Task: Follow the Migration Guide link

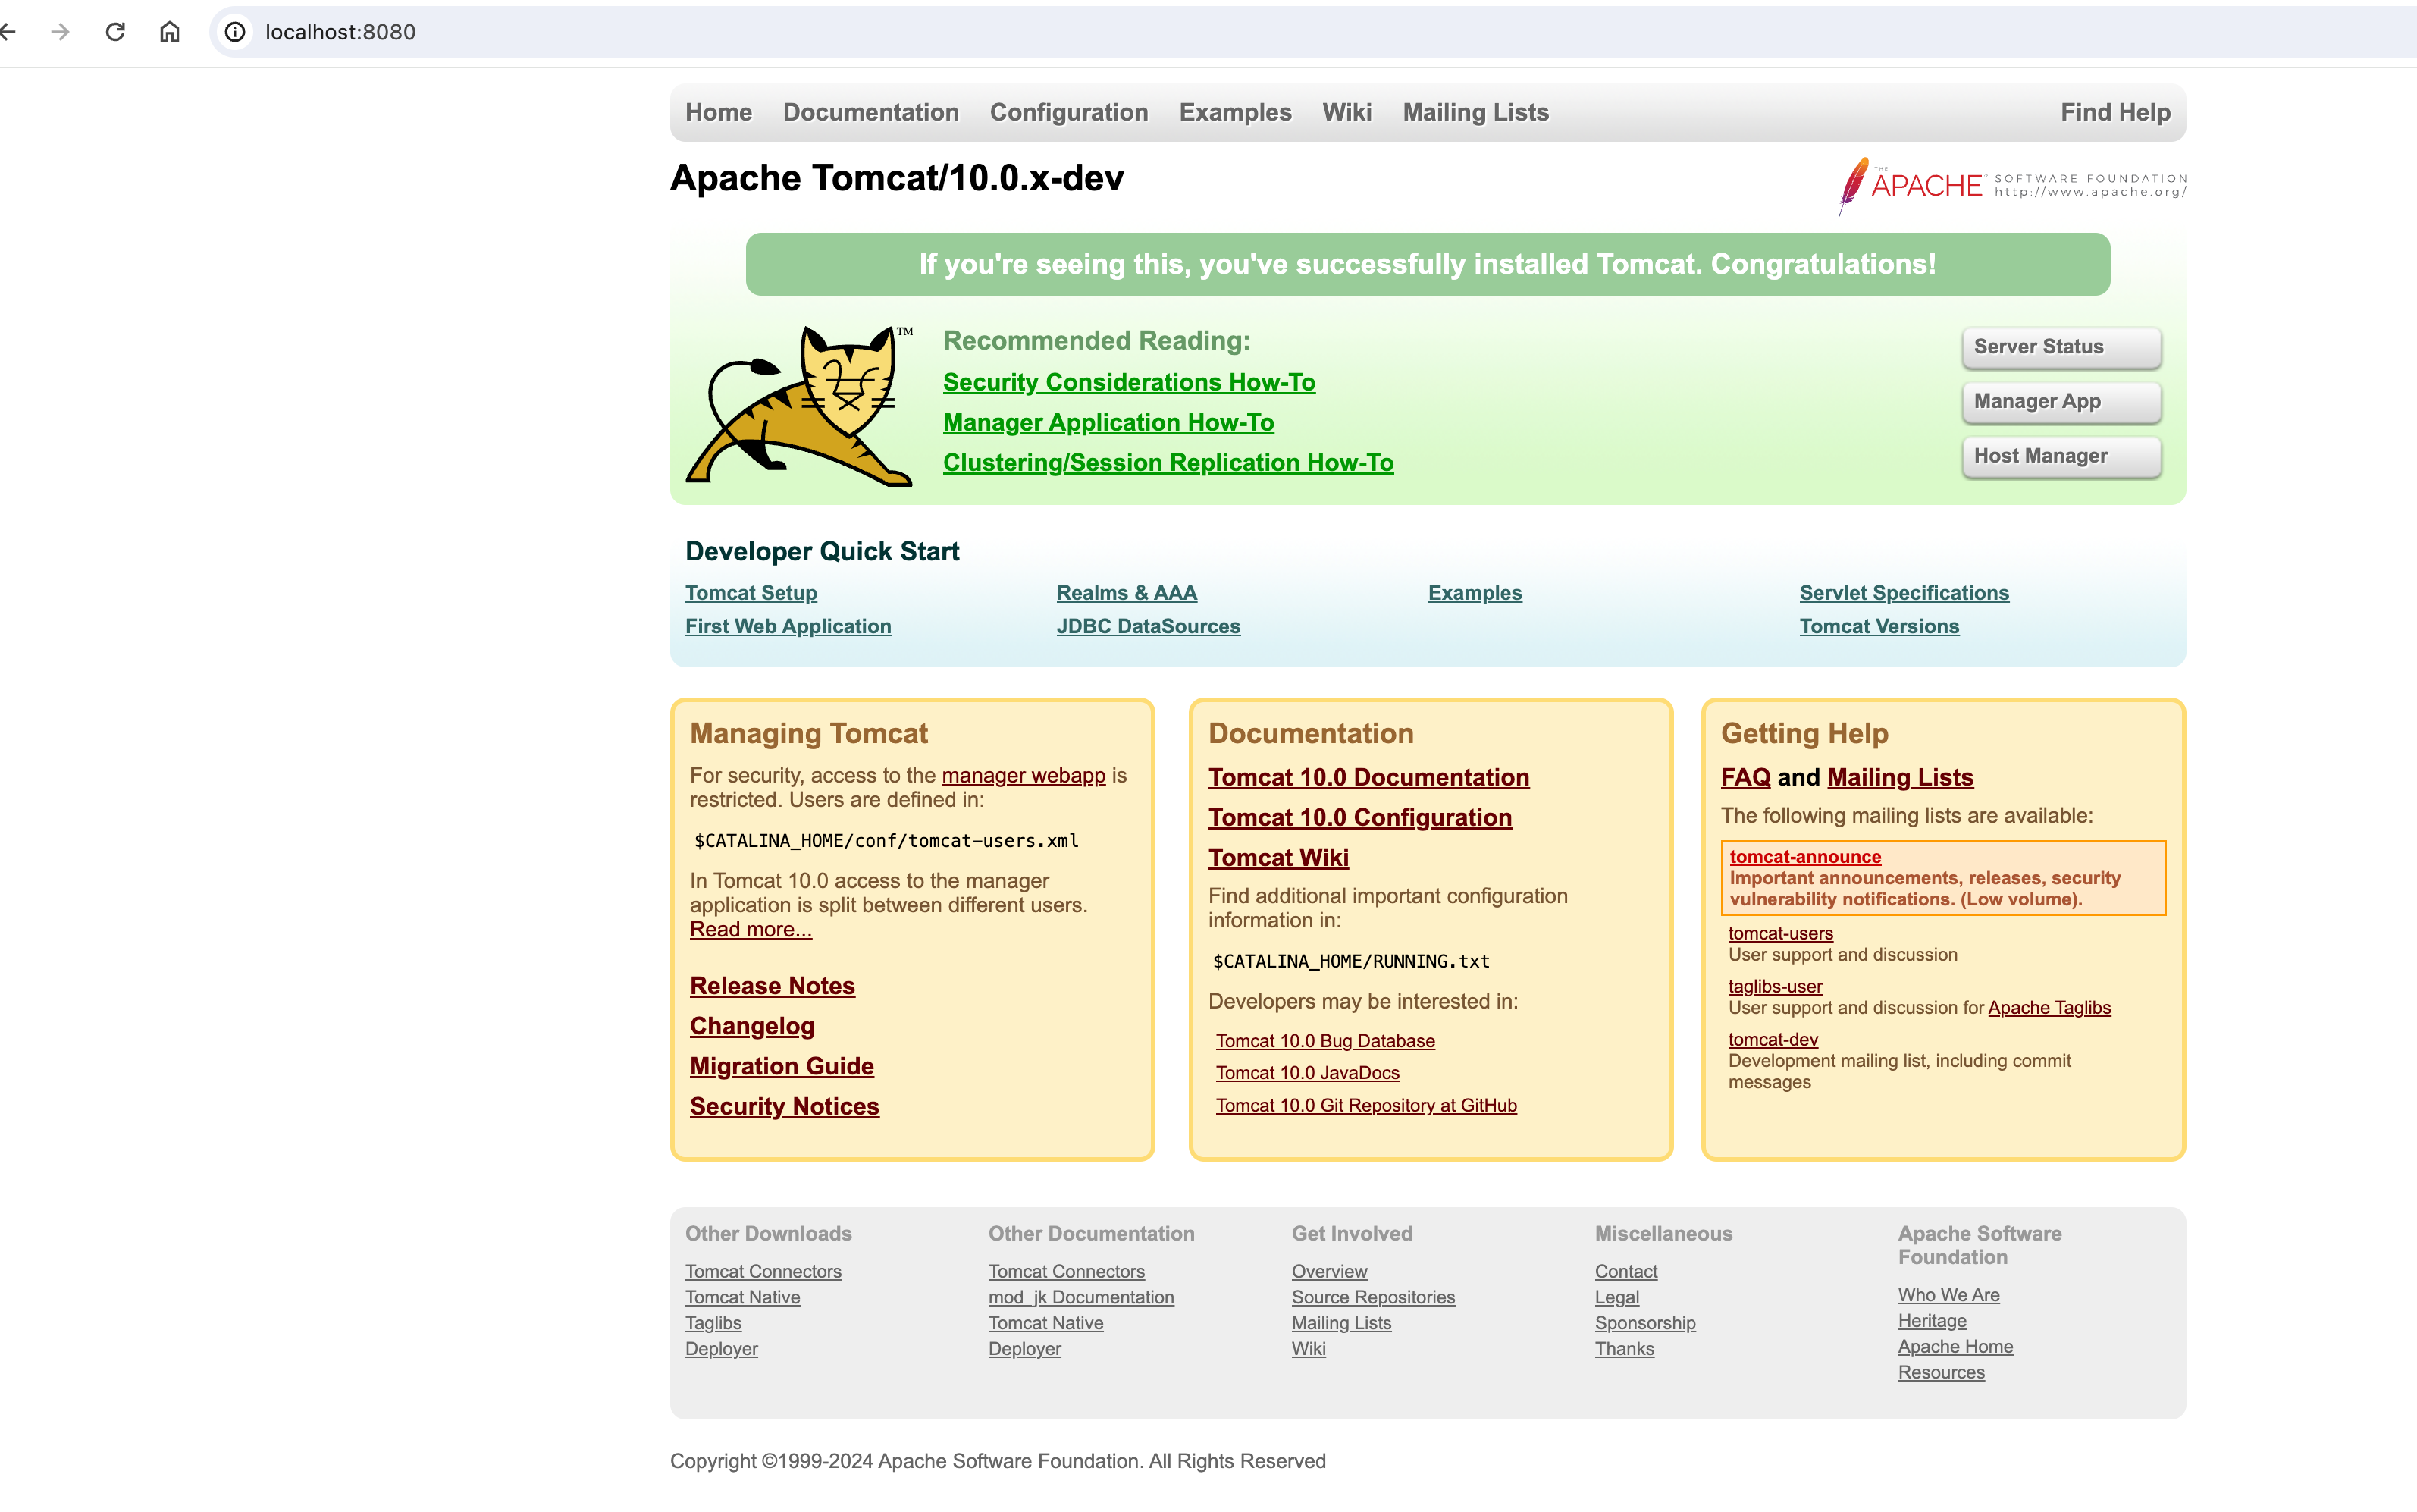Action: [x=781, y=1067]
